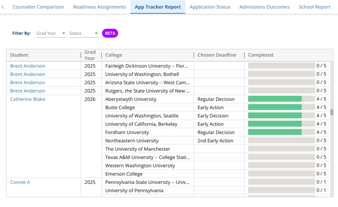Select The University of Manchester cell
The image size is (338, 207).
148,149
